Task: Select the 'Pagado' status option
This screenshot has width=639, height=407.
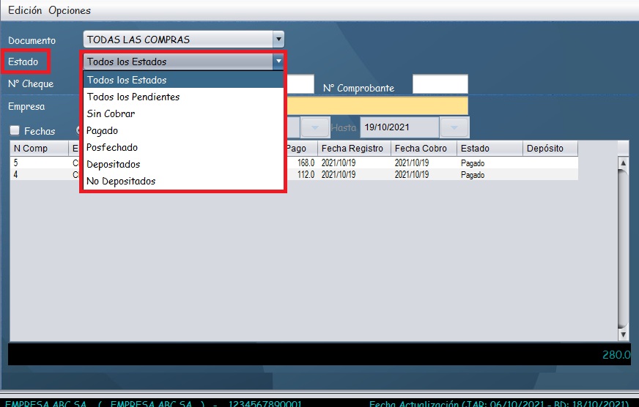Action: [102, 130]
